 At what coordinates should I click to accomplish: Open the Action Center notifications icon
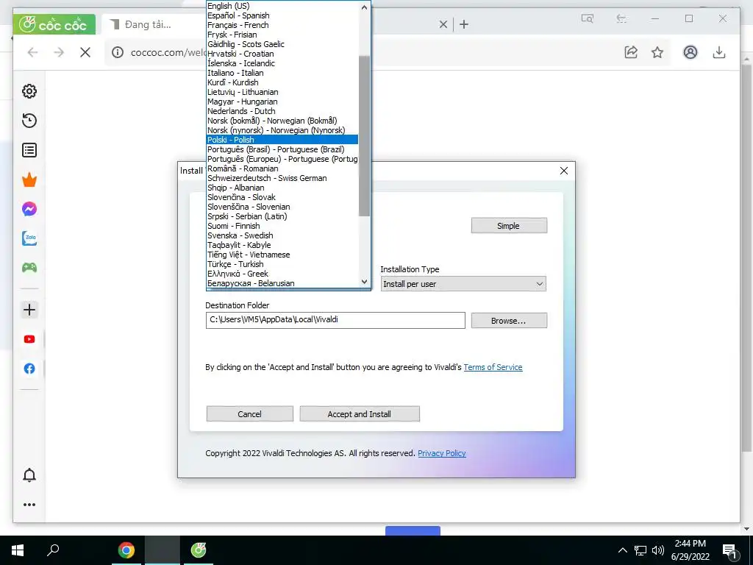tap(730, 550)
